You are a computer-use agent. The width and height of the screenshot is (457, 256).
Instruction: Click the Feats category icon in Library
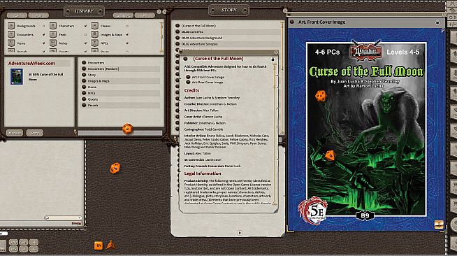[52, 34]
